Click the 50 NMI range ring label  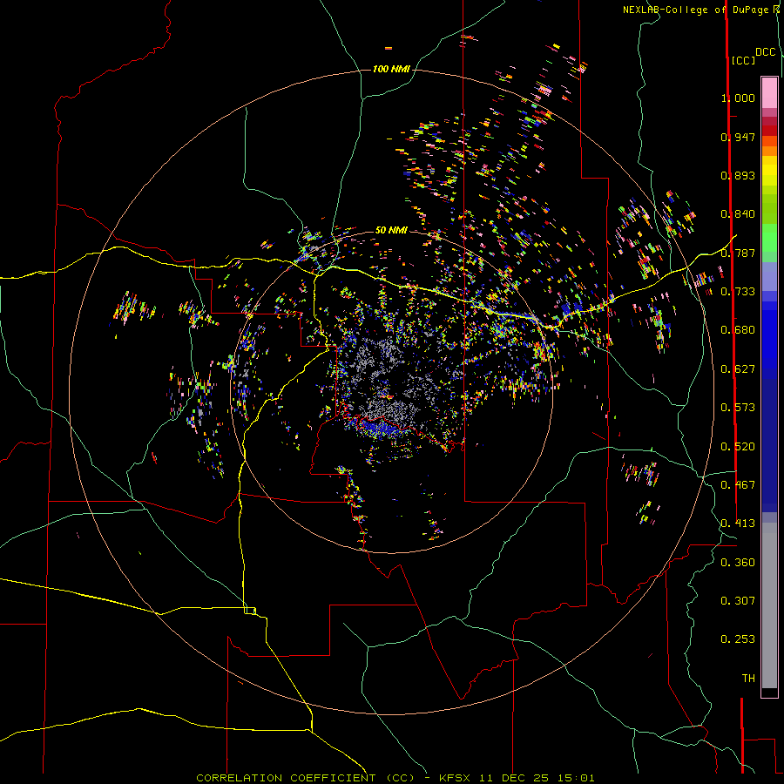pos(391,230)
